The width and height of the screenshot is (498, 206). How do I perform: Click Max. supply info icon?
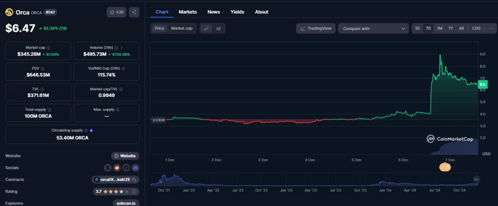[118, 109]
